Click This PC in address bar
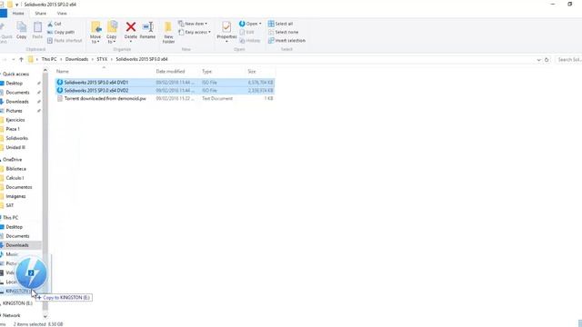This screenshot has height=327, width=582. pos(49,59)
